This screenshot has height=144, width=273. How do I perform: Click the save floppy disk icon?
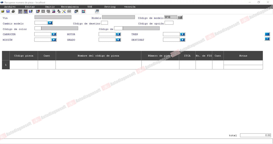click(8, 11)
